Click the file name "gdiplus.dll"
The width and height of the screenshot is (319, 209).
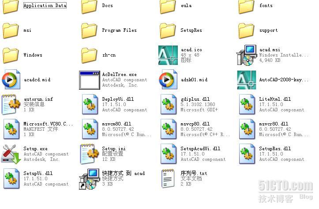tap(195, 99)
